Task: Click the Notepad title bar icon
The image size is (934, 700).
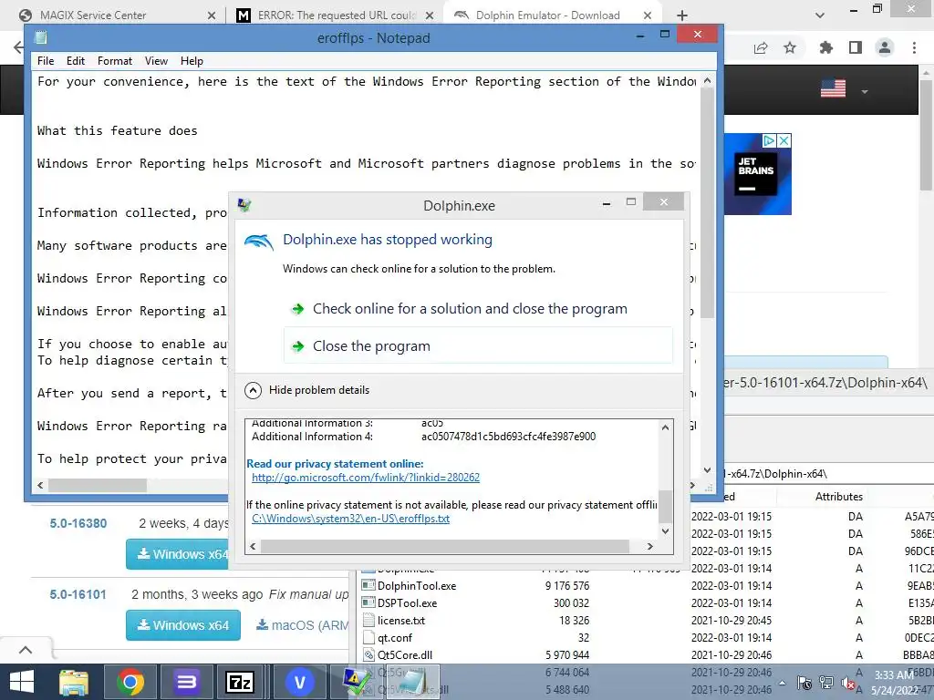Action: point(40,38)
